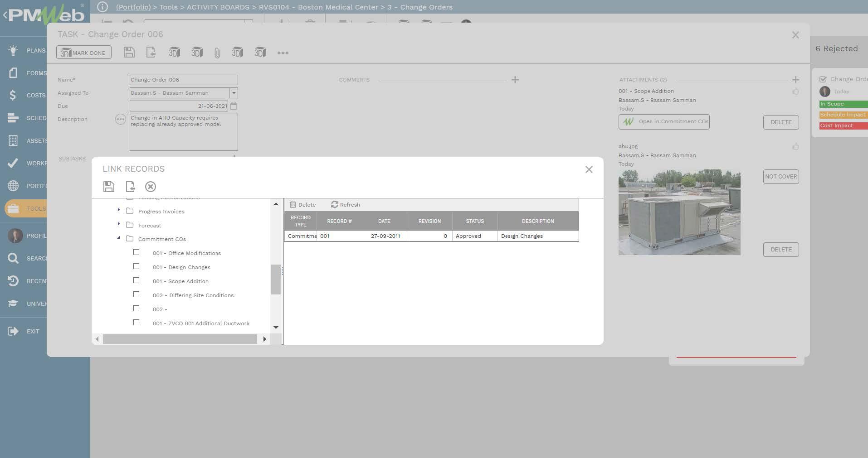
Task: Open the Schedules menu in sidebar
Action: pyautogui.click(x=27, y=118)
